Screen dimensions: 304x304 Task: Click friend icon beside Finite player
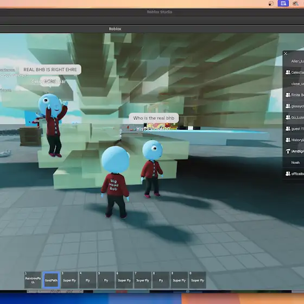click(288, 95)
